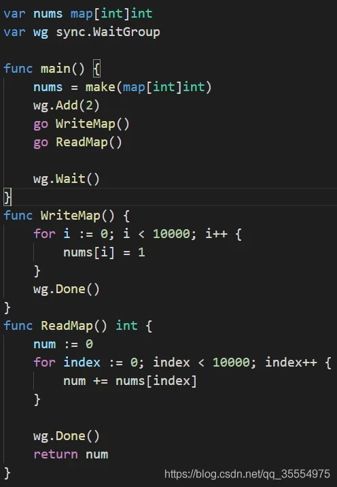Click func WriteMap() definition name

71,216
